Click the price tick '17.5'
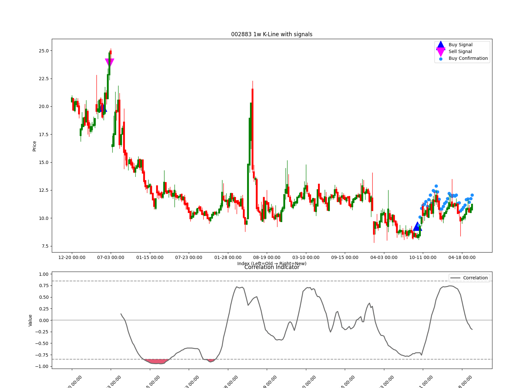Screen dimensions: 518x388 [44, 135]
